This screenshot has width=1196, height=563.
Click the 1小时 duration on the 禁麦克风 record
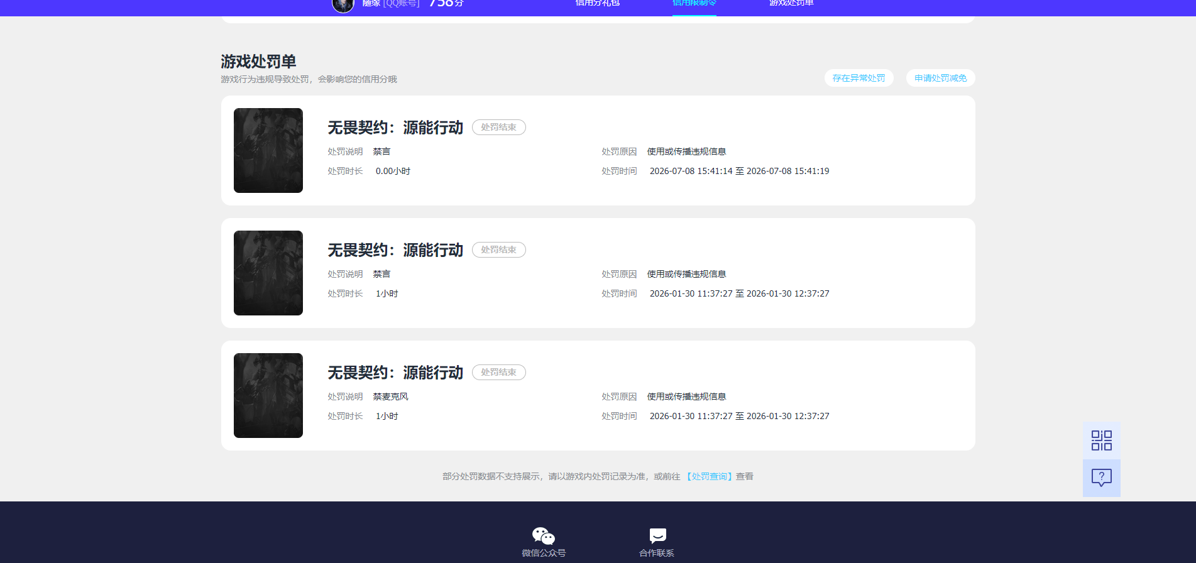click(x=387, y=416)
